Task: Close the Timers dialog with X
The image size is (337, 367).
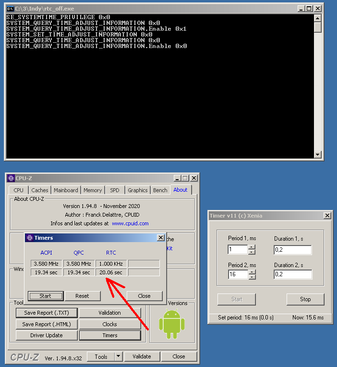Action: click(x=160, y=238)
